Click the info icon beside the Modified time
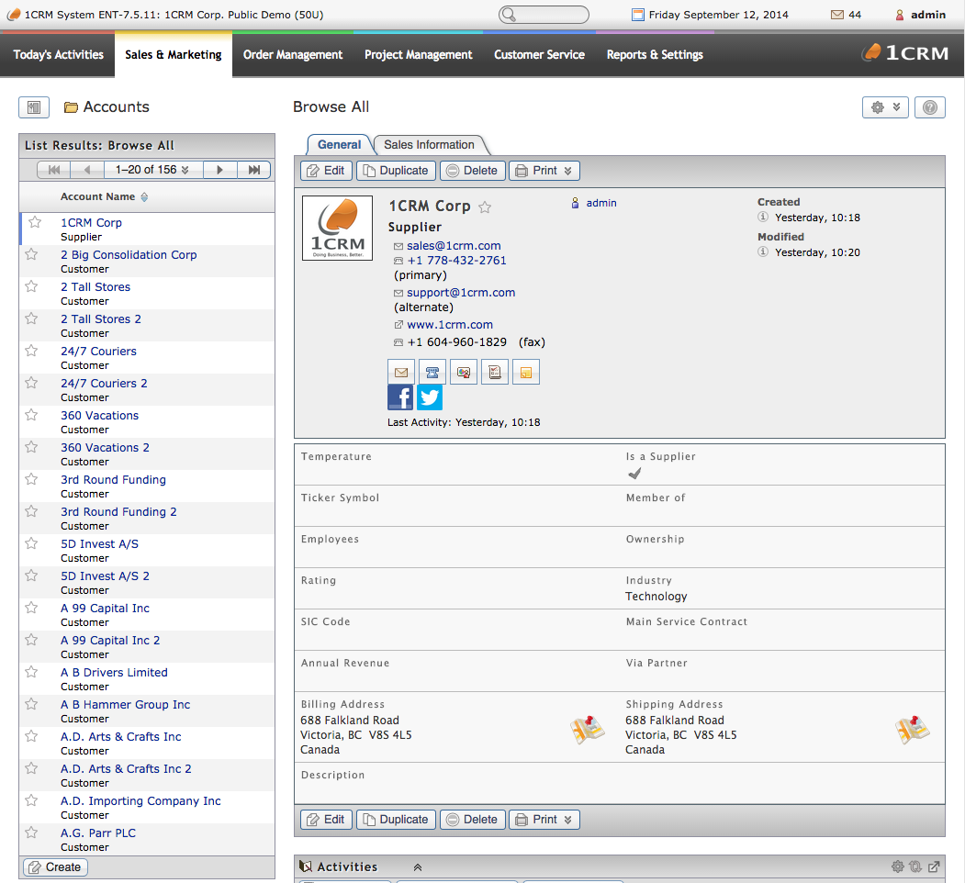965x883 pixels. coord(763,251)
